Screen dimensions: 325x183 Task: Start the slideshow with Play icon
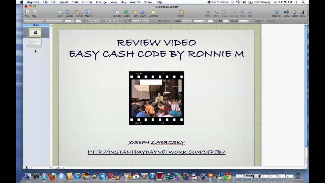tap(34, 13)
